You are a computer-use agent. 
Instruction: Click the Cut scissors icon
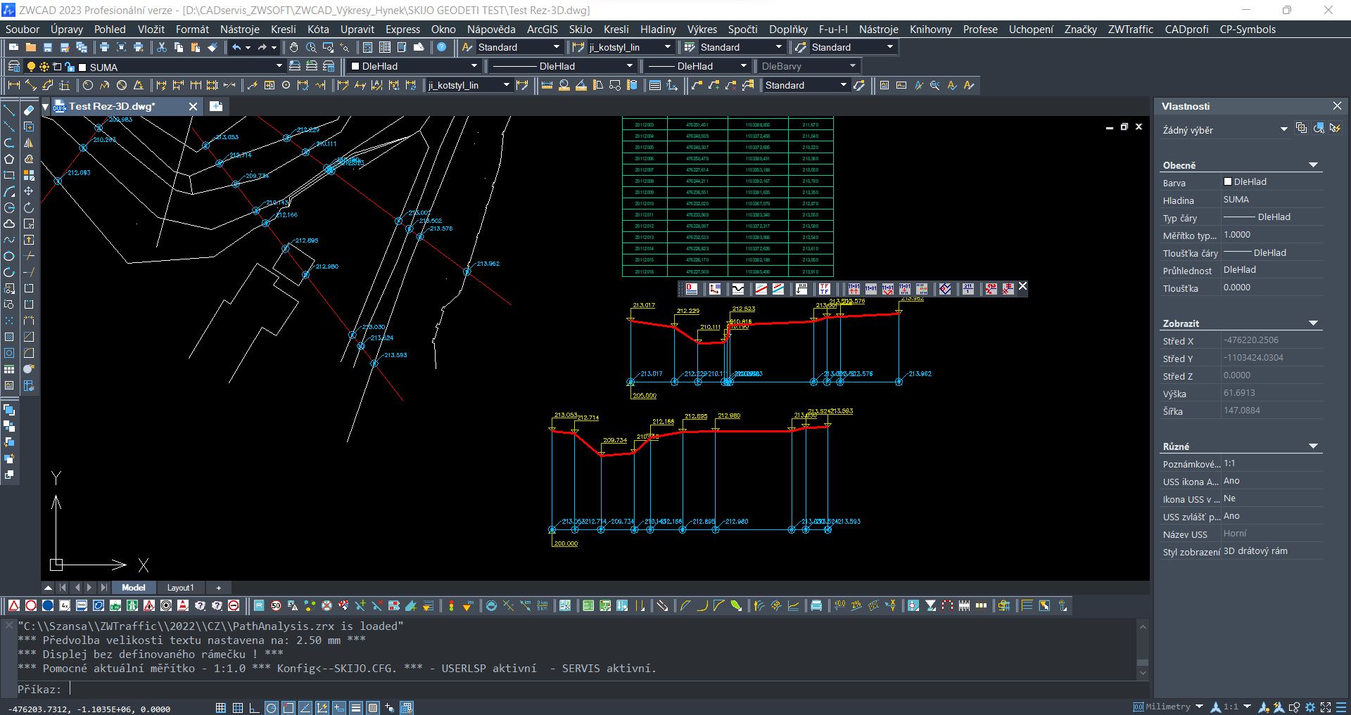coord(162,47)
